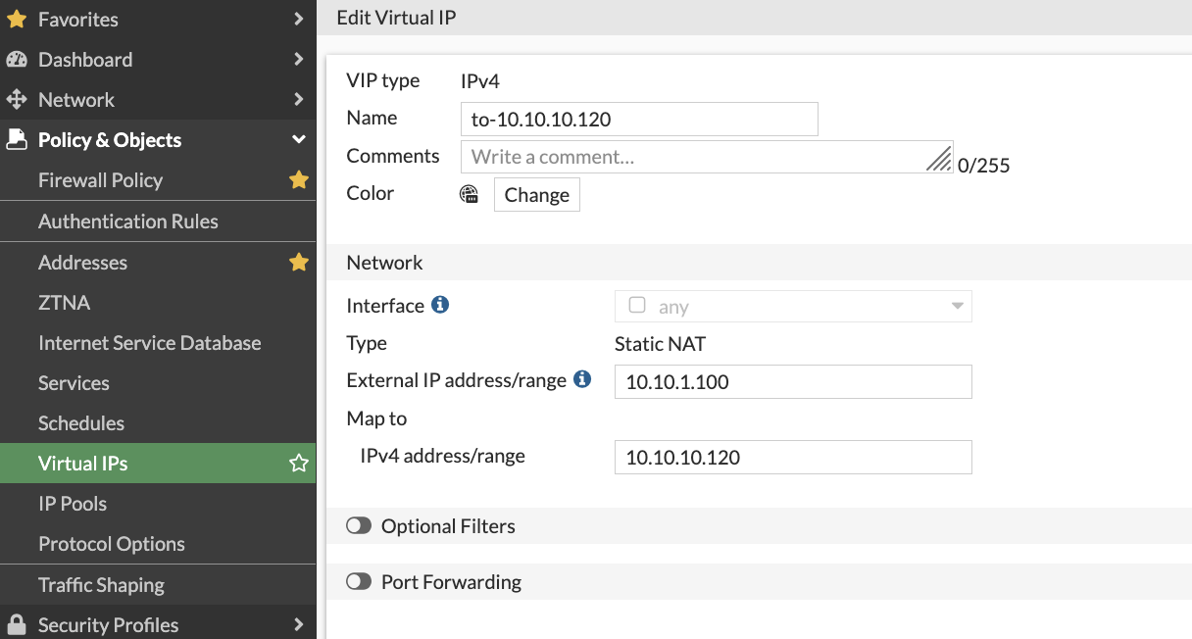Screen dimensions: 1192x639
Task: Expand the Network menu chevron
Action: point(299,100)
